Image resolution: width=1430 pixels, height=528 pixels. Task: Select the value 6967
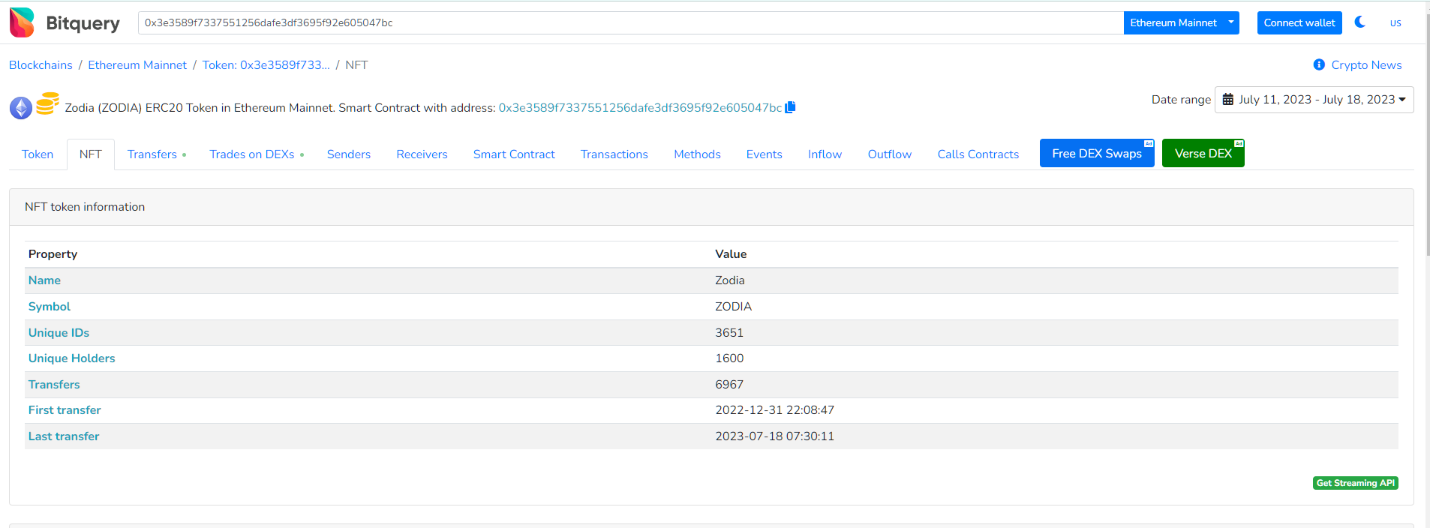[x=729, y=385]
